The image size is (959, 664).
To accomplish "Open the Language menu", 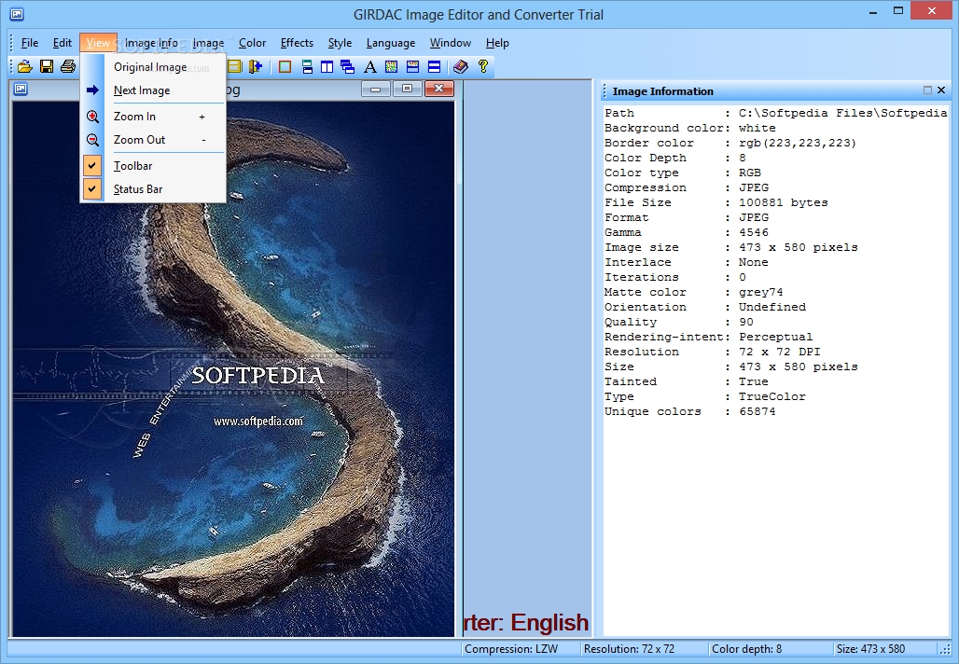I will click(390, 43).
